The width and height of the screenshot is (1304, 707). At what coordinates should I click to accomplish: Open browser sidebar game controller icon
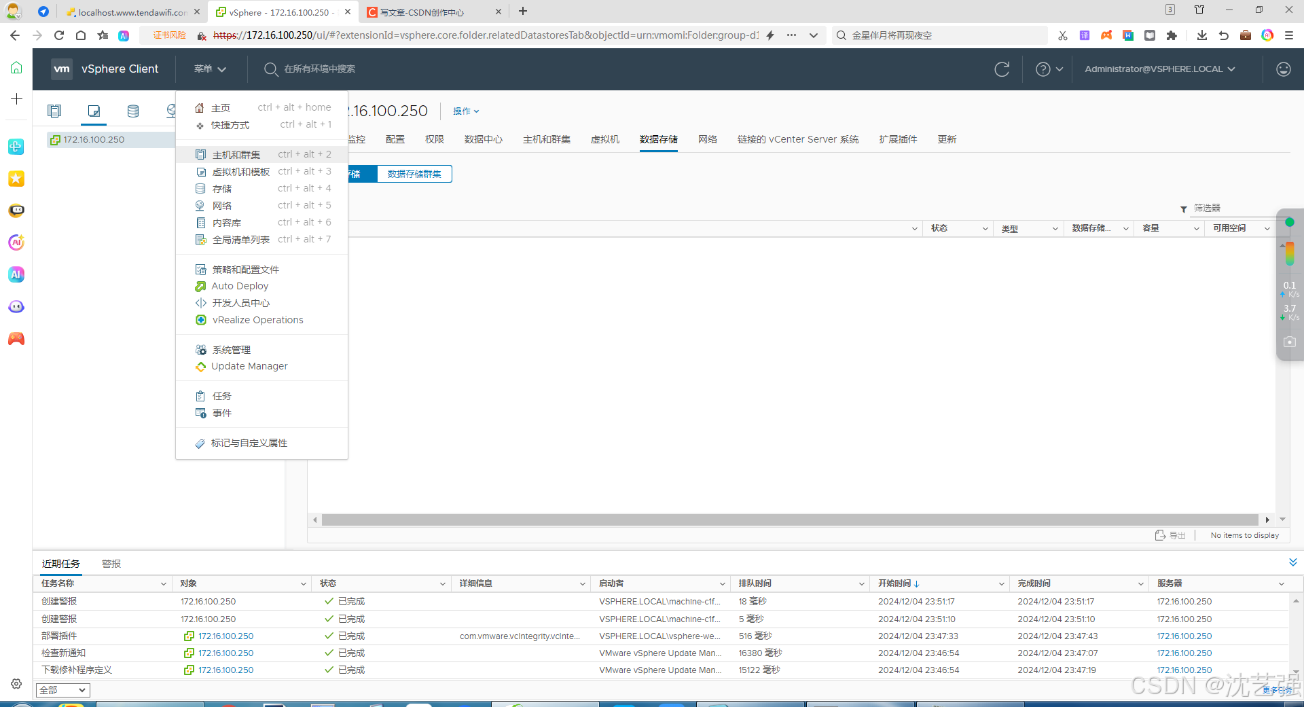click(16, 338)
